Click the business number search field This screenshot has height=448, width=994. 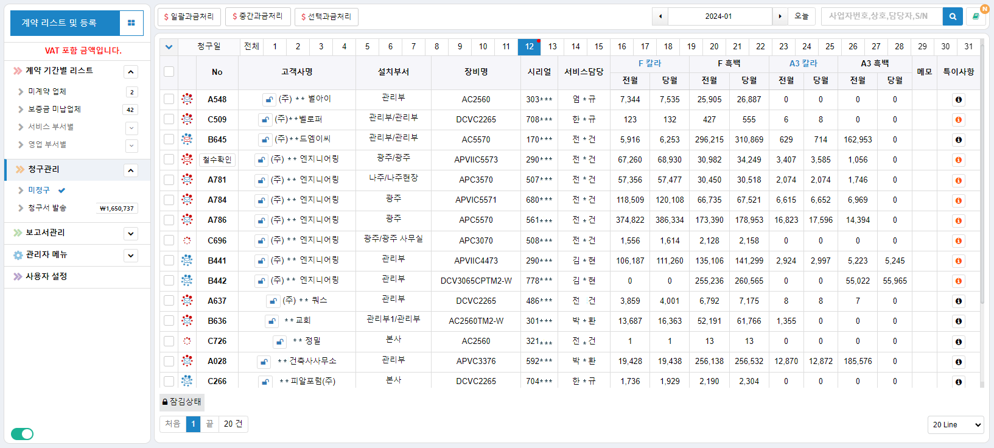coord(882,16)
